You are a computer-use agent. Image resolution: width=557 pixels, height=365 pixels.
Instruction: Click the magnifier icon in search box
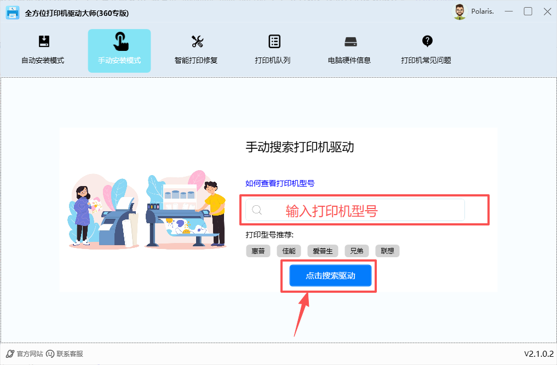coord(257,210)
